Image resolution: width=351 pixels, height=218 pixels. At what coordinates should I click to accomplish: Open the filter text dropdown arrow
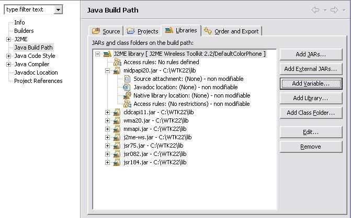[x=58, y=10]
